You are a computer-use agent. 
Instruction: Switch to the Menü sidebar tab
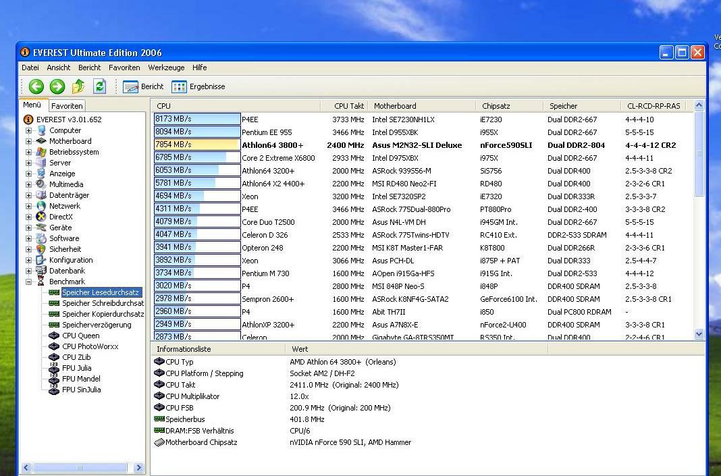click(32, 105)
